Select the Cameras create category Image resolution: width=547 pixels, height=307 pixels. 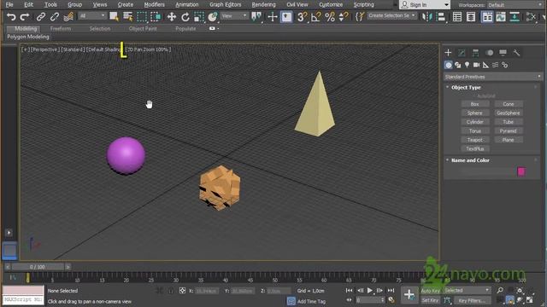coord(476,65)
